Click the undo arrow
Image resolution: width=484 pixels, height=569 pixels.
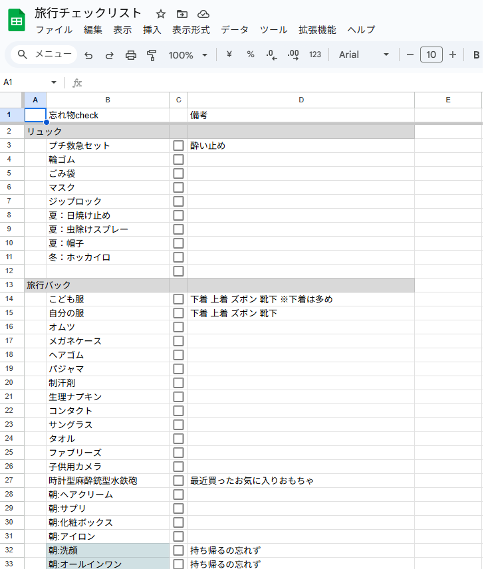(x=88, y=55)
